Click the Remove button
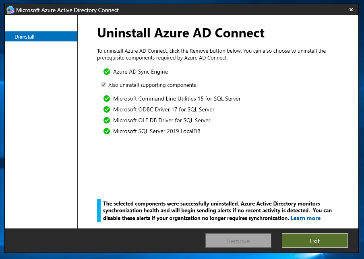Viewport: 364px width, 259px height. click(238, 240)
